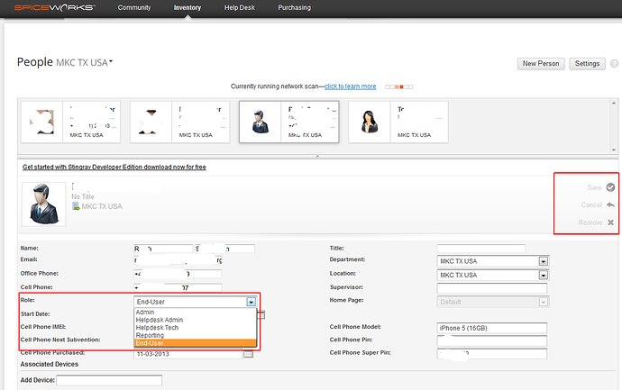Open the Purchasing tab
622x390 pixels.
pyautogui.click(x=295, y=7)
